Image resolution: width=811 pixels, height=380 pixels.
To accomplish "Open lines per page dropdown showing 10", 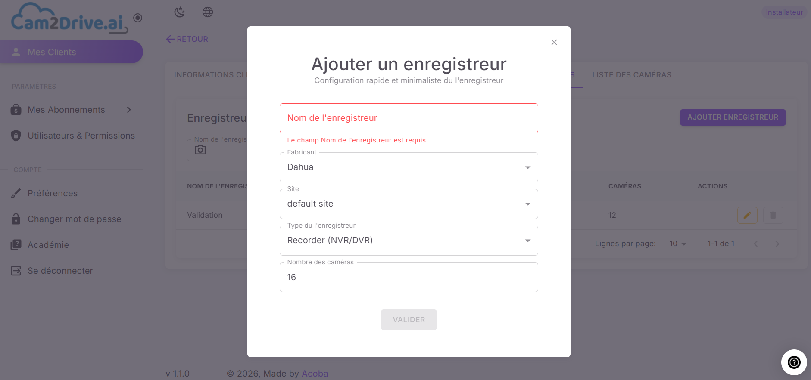I will [x=677, y=244].
